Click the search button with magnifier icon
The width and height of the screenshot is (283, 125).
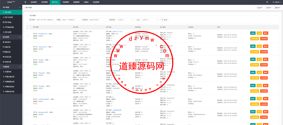(x=164, y=20)
